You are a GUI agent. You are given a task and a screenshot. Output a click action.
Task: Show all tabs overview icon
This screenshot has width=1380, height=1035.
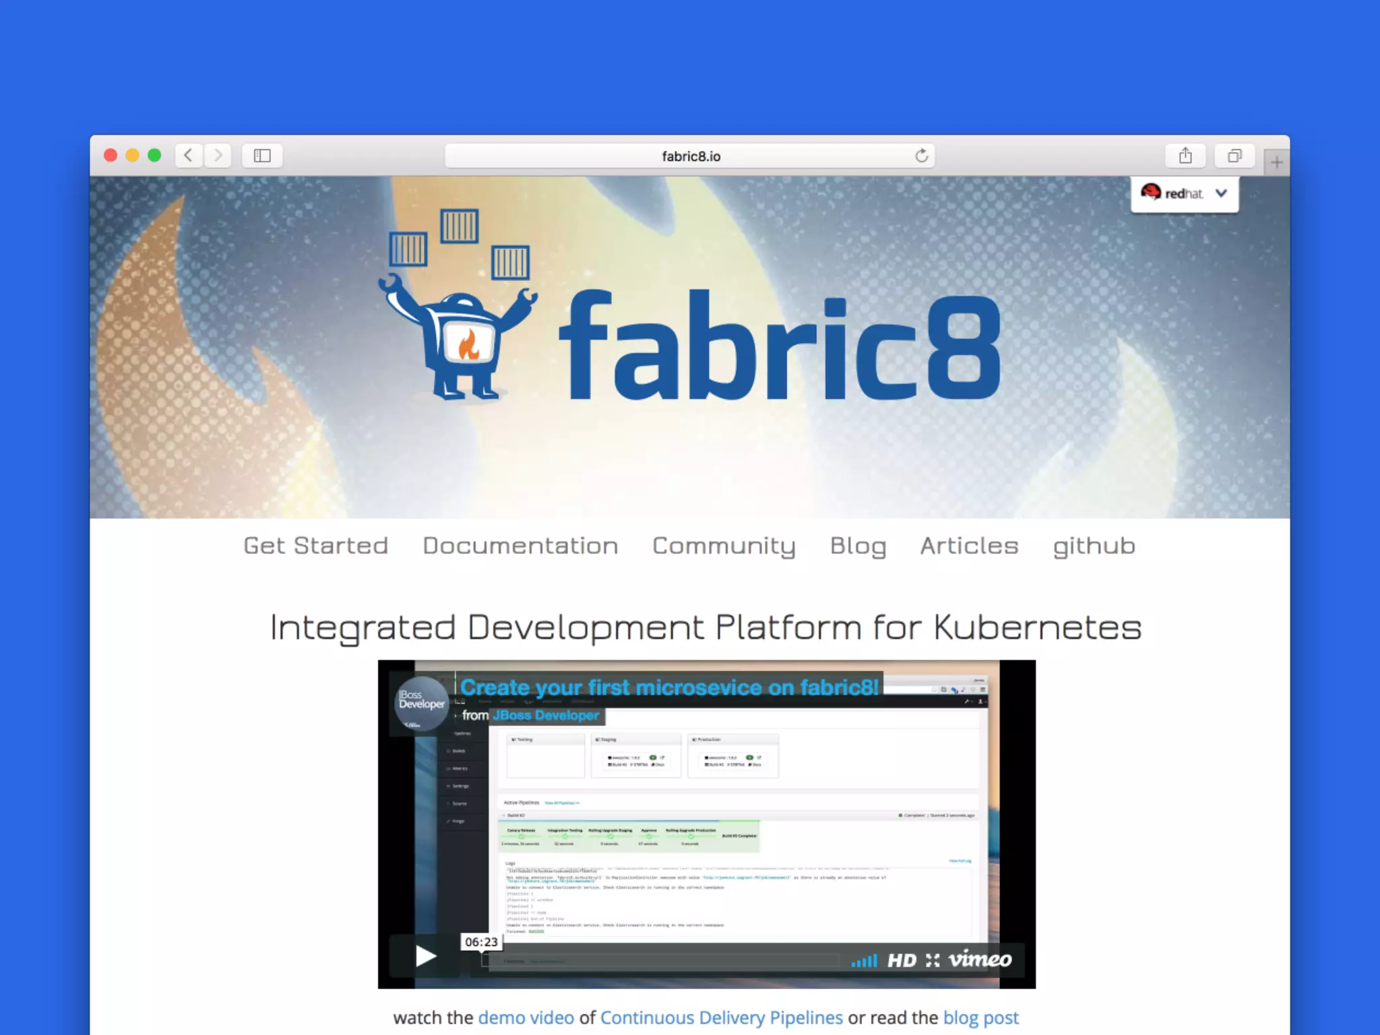coord(1234,156)
